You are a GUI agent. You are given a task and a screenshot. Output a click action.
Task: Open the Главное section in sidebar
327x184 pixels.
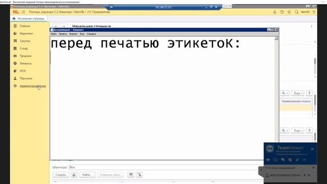(x=25, y=26)
